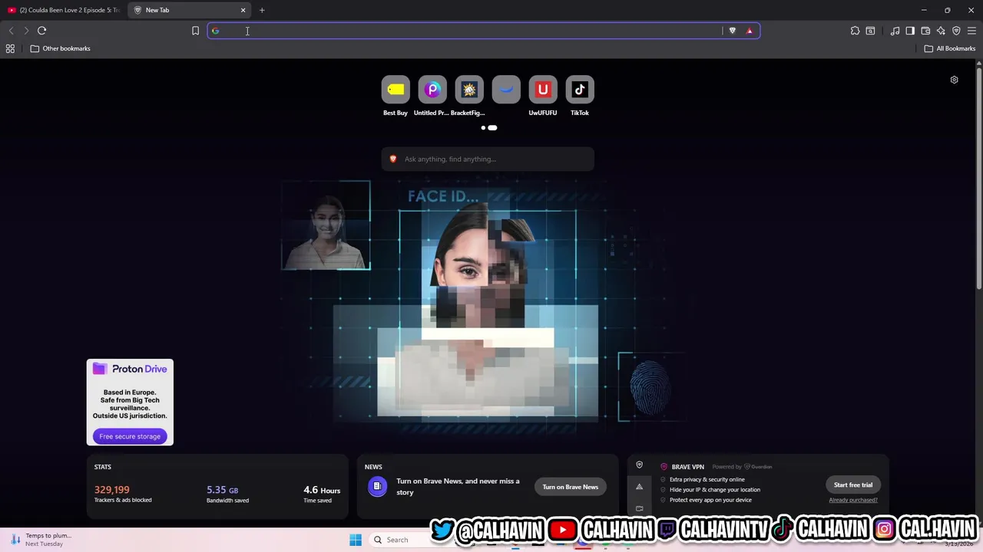This screenshot has width=983, height=552.
Task: Open a new tab with plus button
Action: (x=262, y=10)
